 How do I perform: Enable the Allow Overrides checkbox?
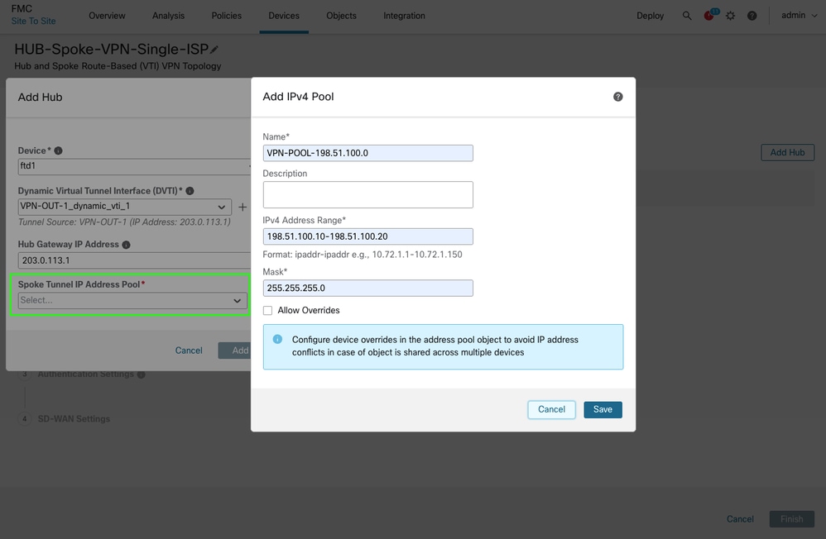[267, 311]
